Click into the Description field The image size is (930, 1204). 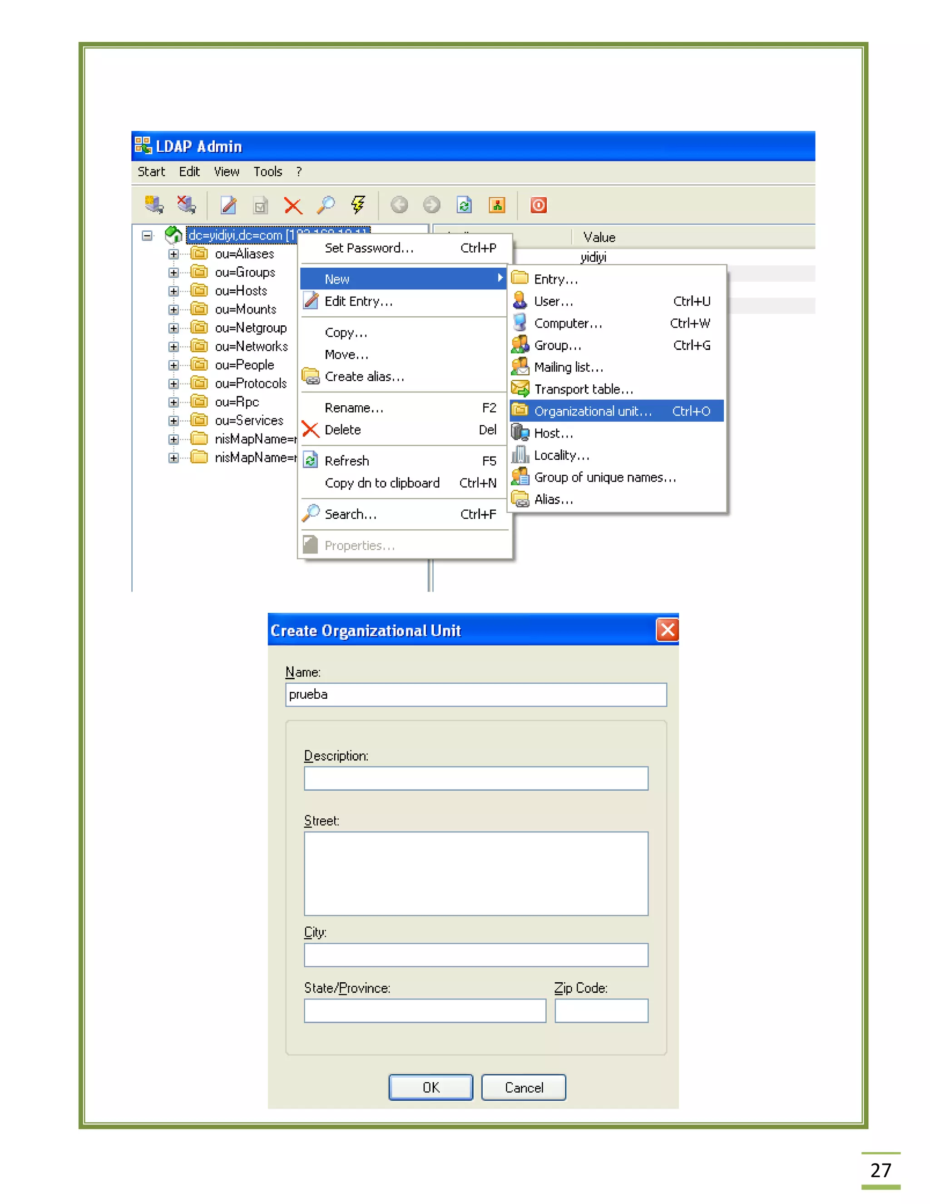475,778
